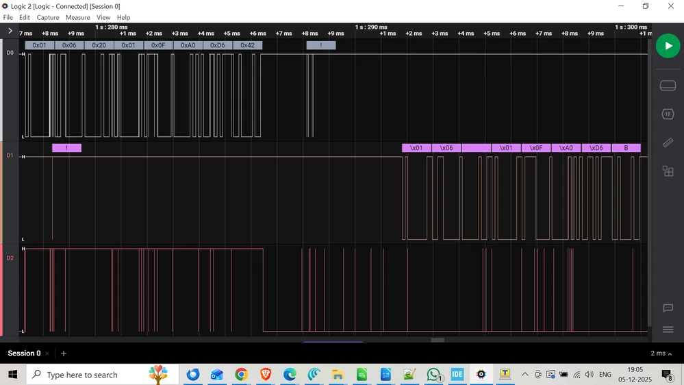Screen dimensions: 684x385
Task: Open the Measure menu
Action: tap(77, 17)
